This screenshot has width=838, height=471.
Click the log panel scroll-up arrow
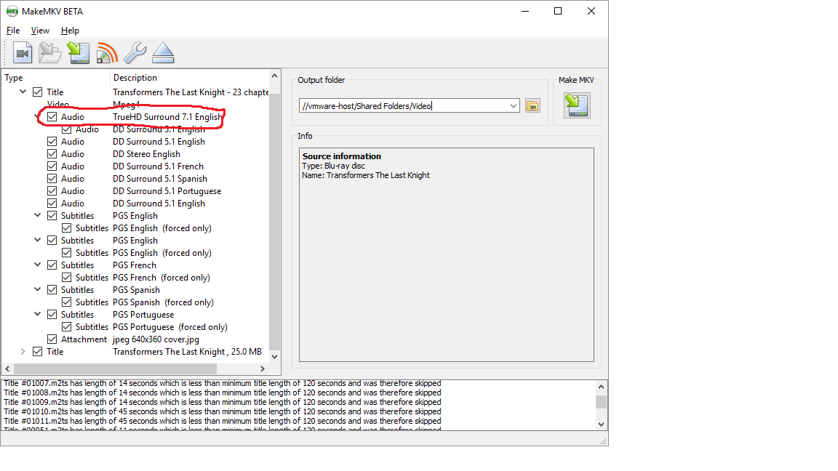602,387
